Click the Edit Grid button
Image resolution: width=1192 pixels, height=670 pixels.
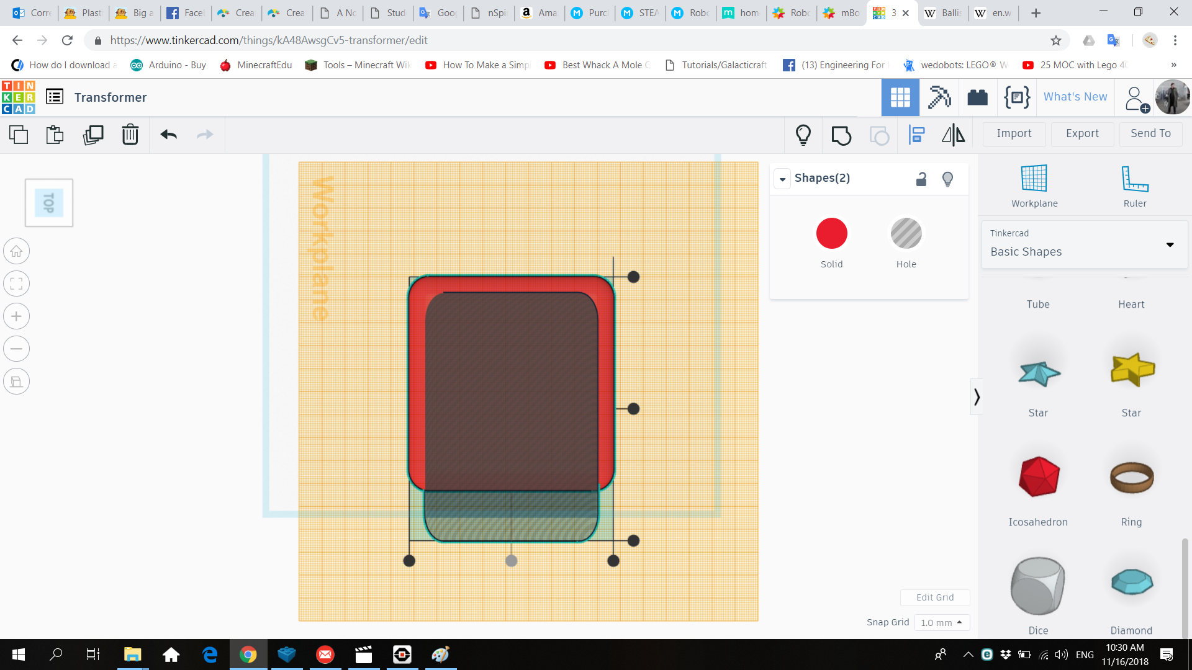[x=935, y=597]
